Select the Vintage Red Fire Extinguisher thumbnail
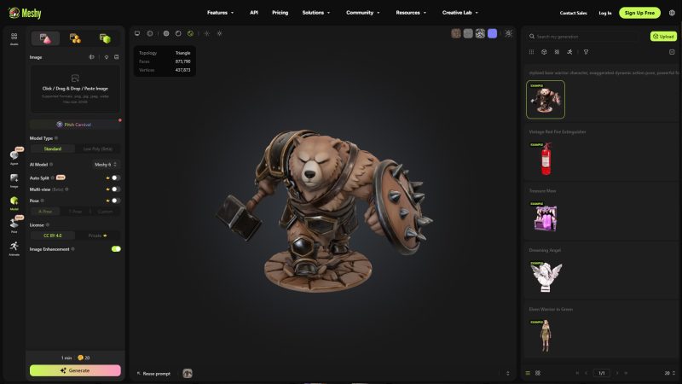682x384 pixels. point(546,159)
